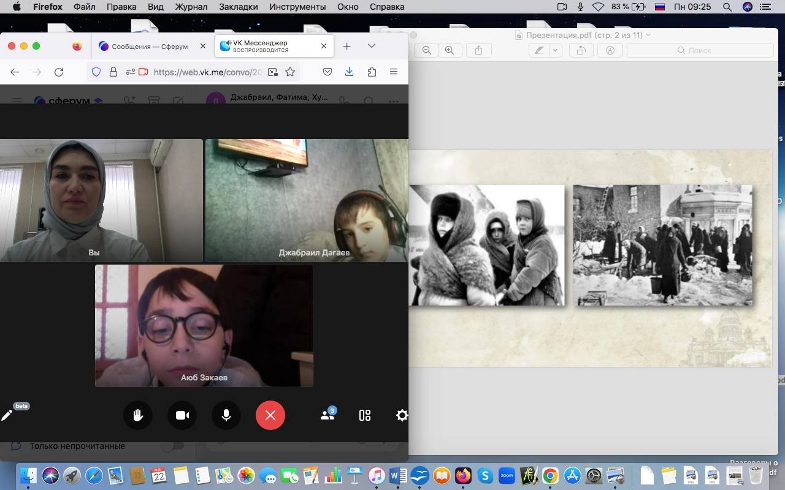Screen dimensions: 785x490
Task: Open the call participants list
Action: (327, 415)
